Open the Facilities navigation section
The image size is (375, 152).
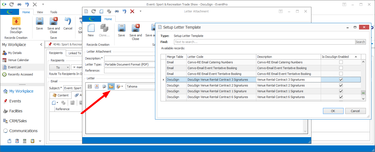click(x=16, y=111)
